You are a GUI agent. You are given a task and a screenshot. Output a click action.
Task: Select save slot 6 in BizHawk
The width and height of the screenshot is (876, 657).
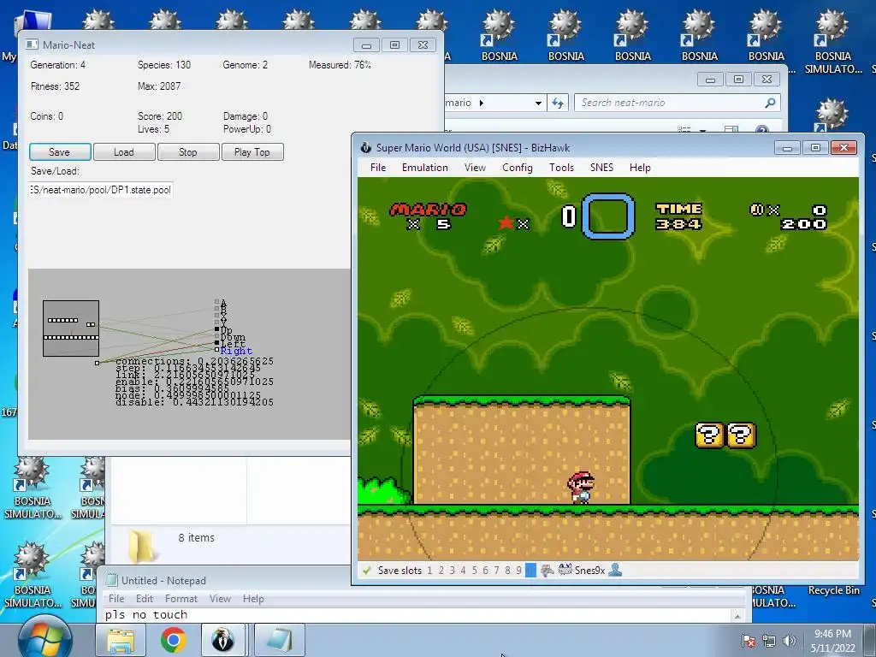click(485, 571)
